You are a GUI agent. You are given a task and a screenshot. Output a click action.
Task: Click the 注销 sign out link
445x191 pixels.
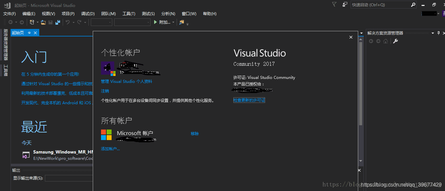pos(105,91)
